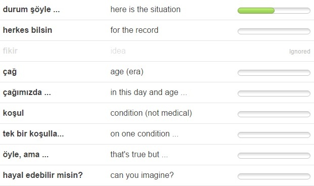Screen dimensions: 314x186
Task: Select the word 'çağ'
Action: [10, 72]
